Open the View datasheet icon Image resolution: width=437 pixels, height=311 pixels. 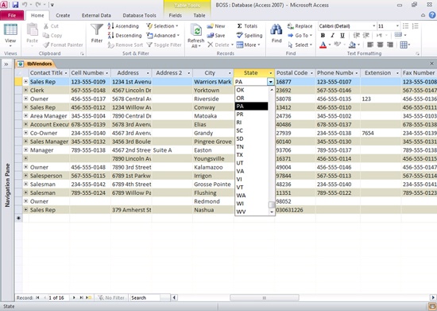point(10,30)
